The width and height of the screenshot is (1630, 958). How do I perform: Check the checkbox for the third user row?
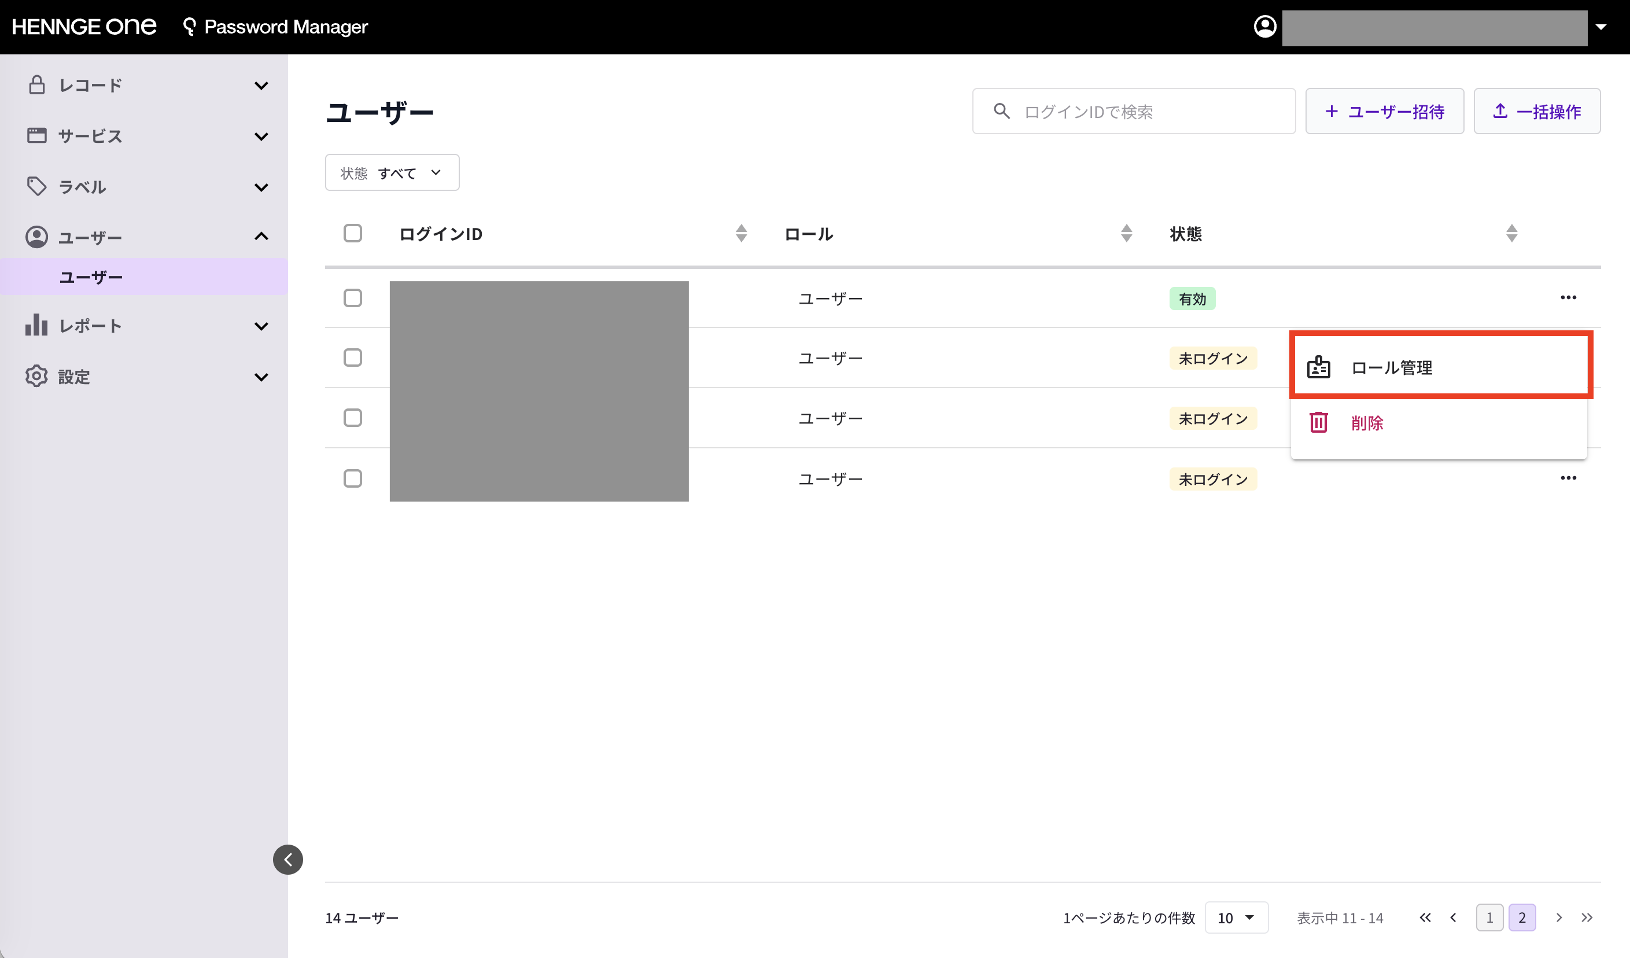(x=352, y=417)
